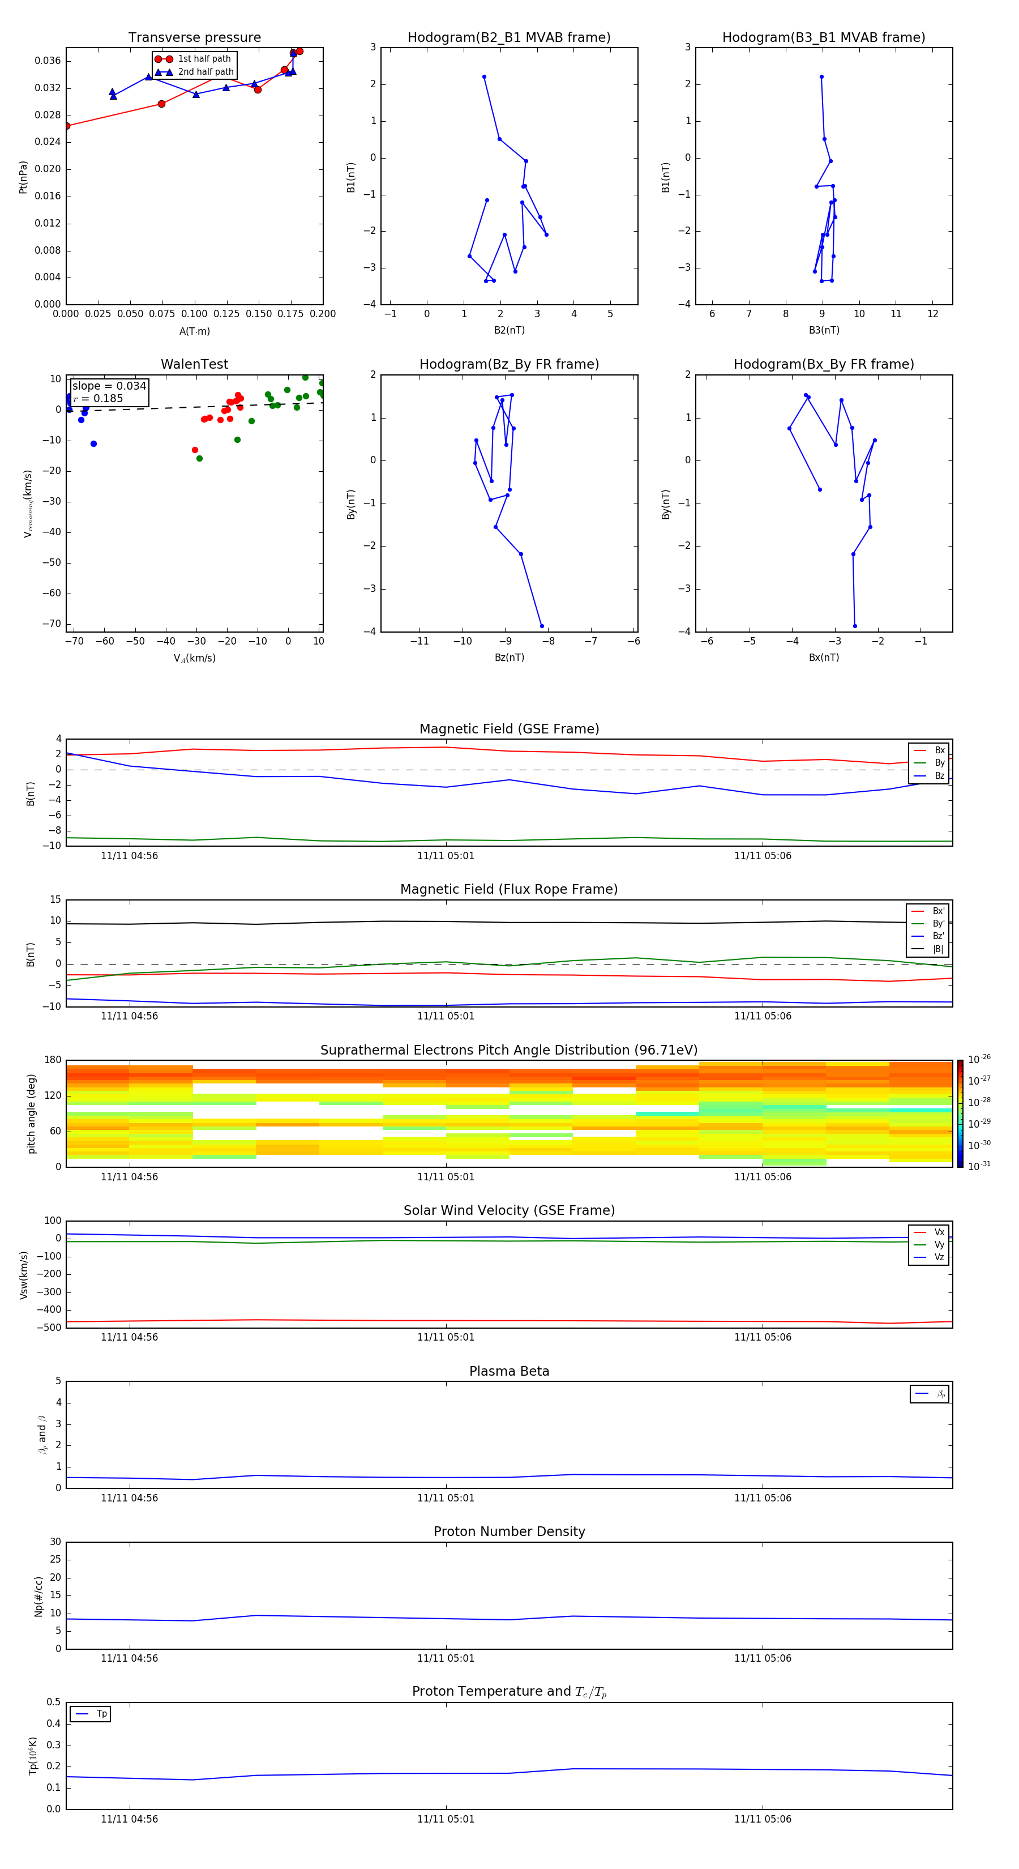Viewport: 1019px width, 1869px height.
Task: Click the 'slope = 0.034' annotation
Action: pos(109,386)
